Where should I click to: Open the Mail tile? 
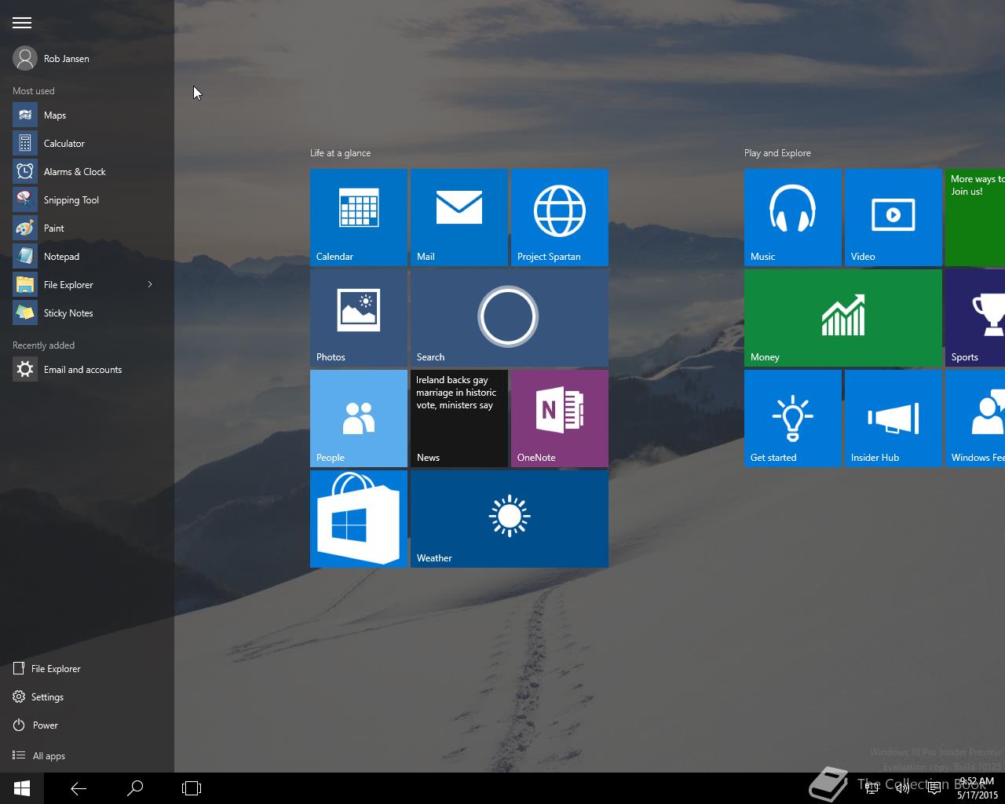tap(459, 217)
